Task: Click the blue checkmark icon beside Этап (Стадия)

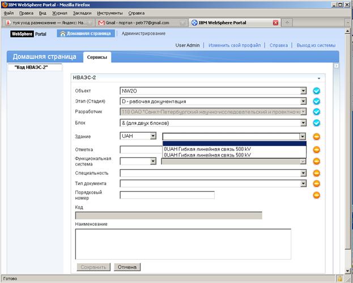Action: tap(316, 102)
